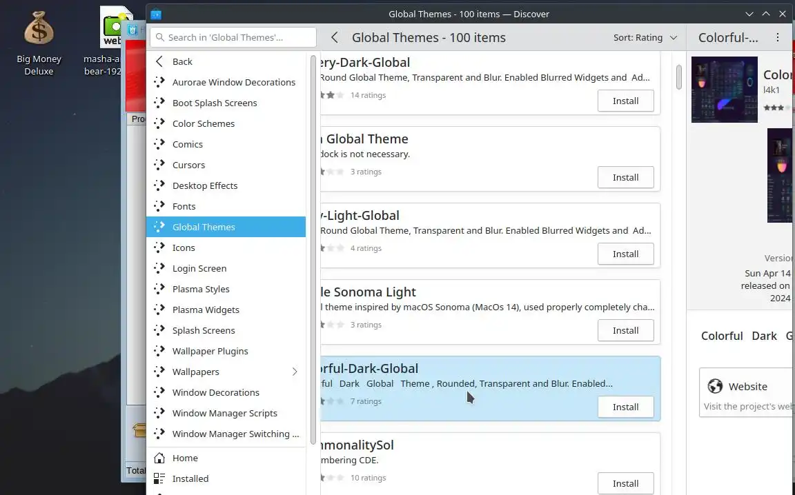Image resolution: width=795 pixels, height=495 pixels.
Task: Install the Colorful-Dark-Global theme
Action: coord(625,407)
